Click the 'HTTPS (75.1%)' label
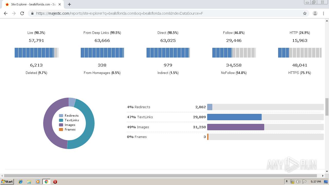This screenshot has height=185, width=329. (300, 73)
